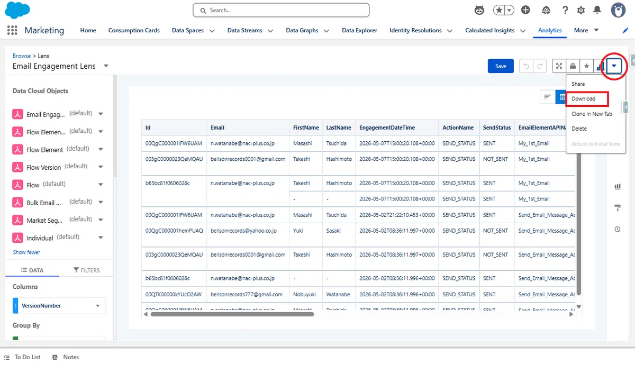Screen dimensions: 635x365
Task: Expand the Flow Elemen... object dropdown
Action: (101, 132)
